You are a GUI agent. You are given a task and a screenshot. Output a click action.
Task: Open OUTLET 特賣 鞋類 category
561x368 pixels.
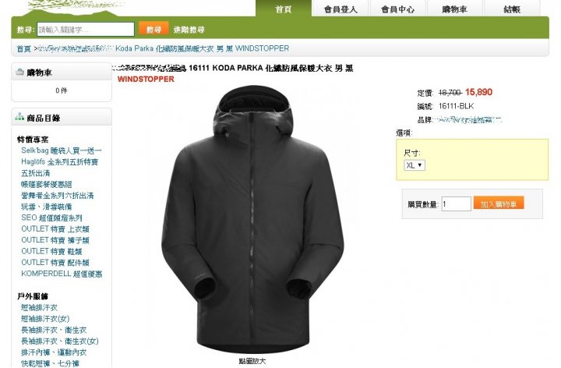click(x=51, y=251)
